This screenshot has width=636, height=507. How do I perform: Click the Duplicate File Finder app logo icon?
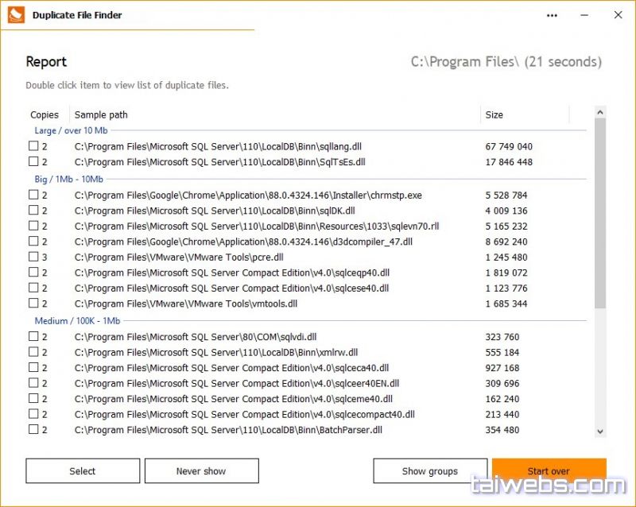(x=14, y=14)
